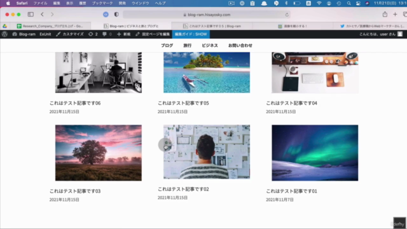Switch to これはテスト記事です05 tab
Screen dimensions: 407x229
tap(212, 26)
